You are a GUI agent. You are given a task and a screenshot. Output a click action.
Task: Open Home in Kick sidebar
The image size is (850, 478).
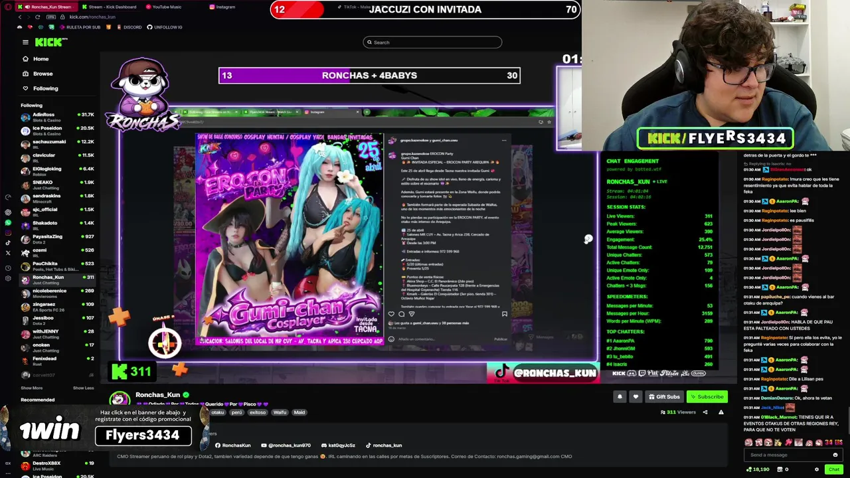pyautogui.click(x=36, y=59)
